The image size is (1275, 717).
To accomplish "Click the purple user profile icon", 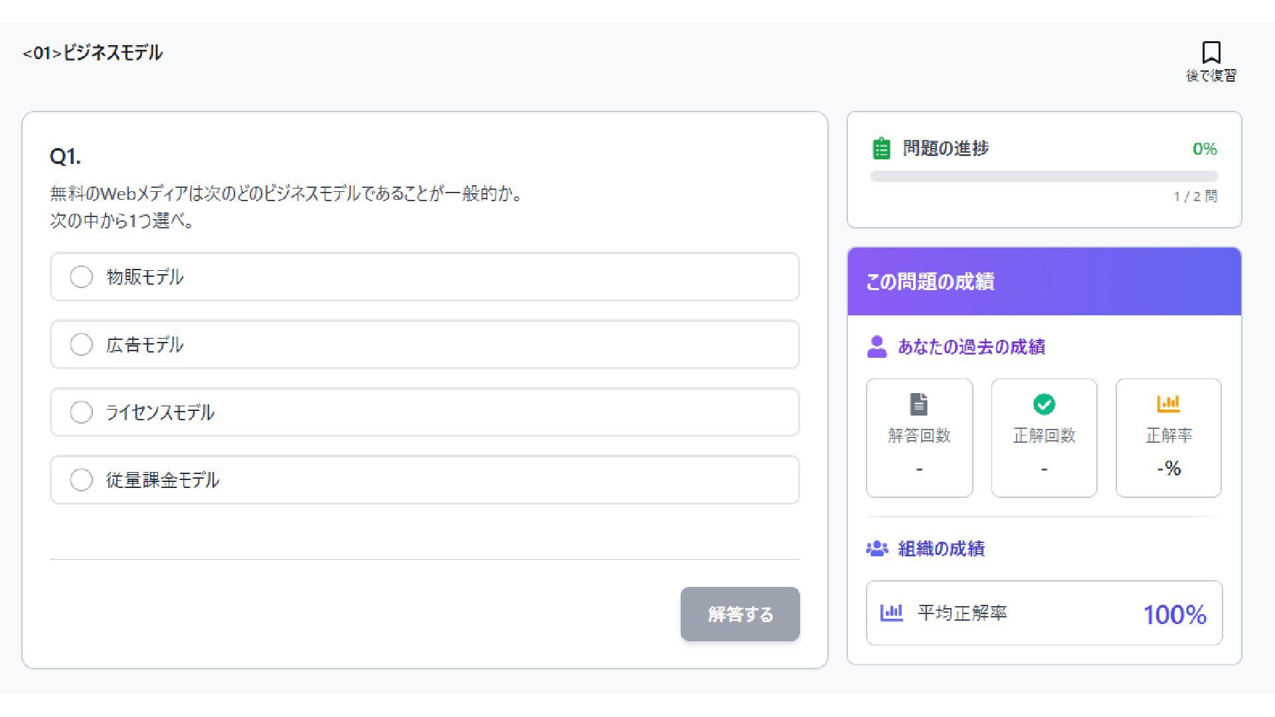I will point(877,347).
